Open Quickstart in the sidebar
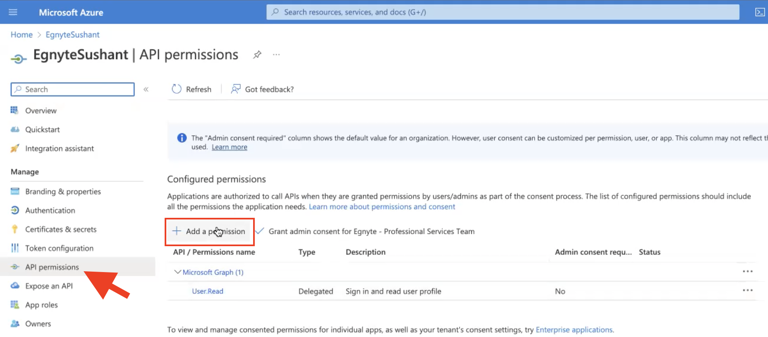 (42, 129)
